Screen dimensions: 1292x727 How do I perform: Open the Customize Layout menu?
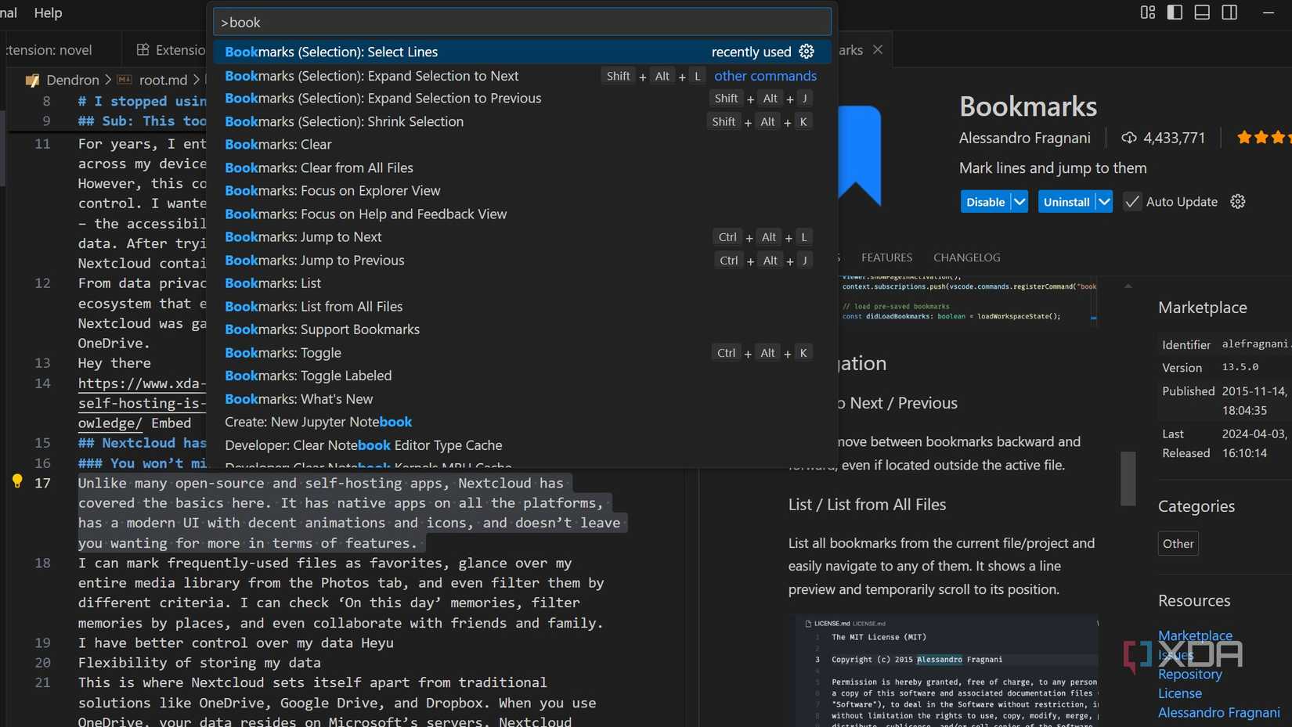point(1147,13)
